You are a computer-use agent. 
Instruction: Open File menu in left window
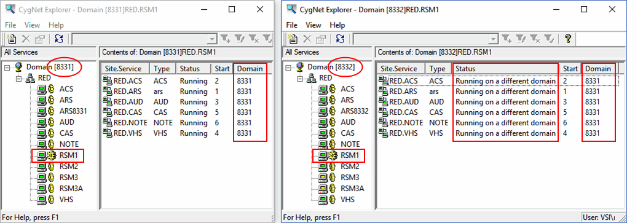coord(10,25)
